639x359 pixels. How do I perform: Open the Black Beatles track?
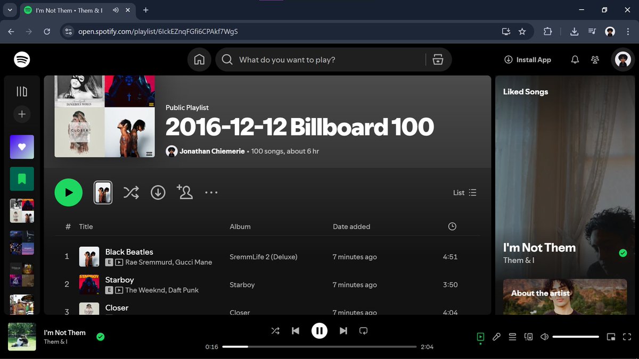point(129,252)
